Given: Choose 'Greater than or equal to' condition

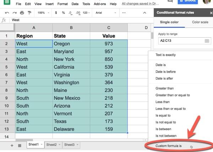Looking at the screenshot, I should click(x=173, y=95).
